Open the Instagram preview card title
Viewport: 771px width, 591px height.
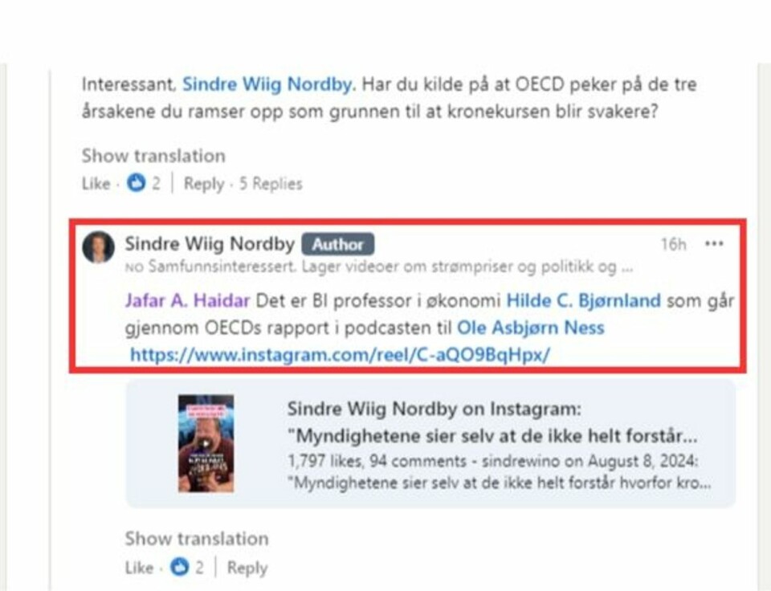pyautogui.click(x=492, y=422)
